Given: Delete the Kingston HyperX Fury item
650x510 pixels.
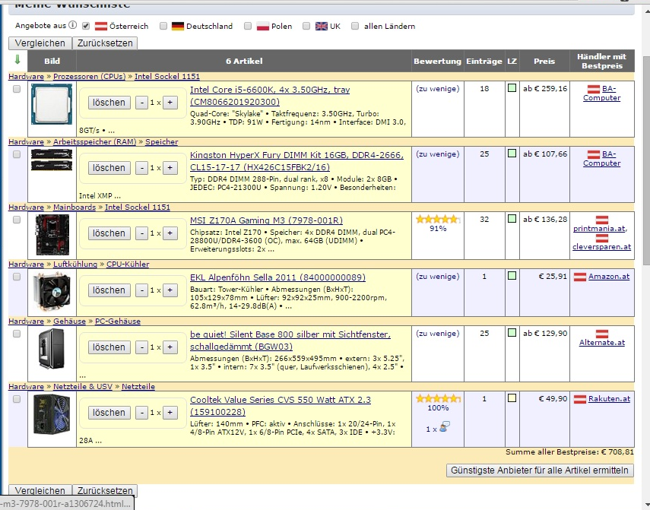Looking at the screenshot, I should [109, 168].
